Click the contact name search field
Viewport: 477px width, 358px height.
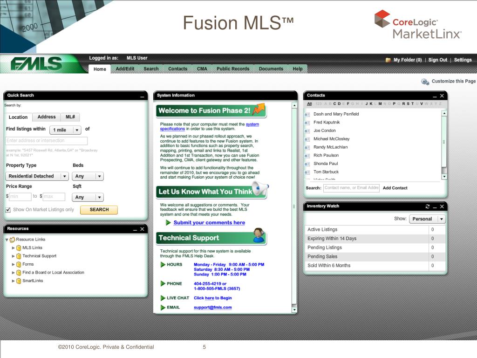click(351, 188)
